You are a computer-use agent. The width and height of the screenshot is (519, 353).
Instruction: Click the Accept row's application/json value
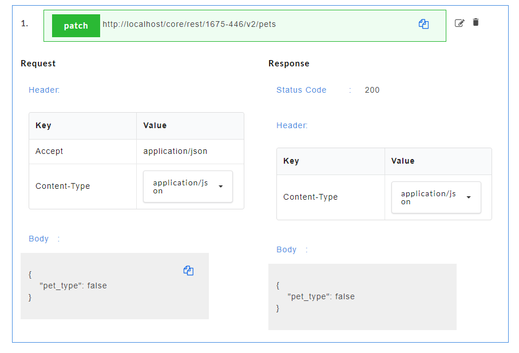pos(175,151)
